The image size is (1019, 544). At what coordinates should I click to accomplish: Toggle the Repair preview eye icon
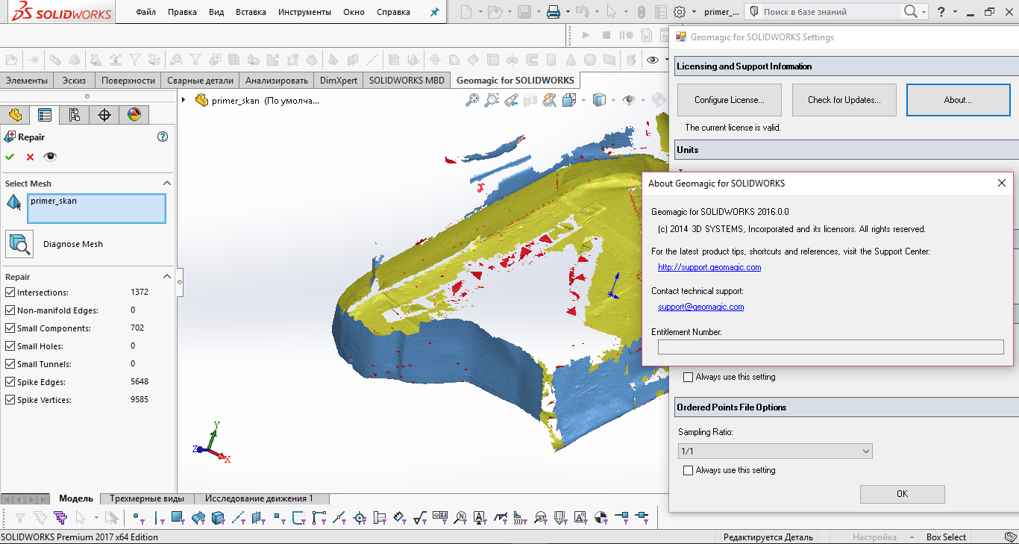(50, 157)
